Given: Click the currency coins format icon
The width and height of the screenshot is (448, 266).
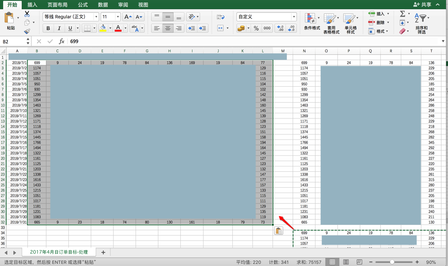Looking at the screenshot, I should pos(241,28).
